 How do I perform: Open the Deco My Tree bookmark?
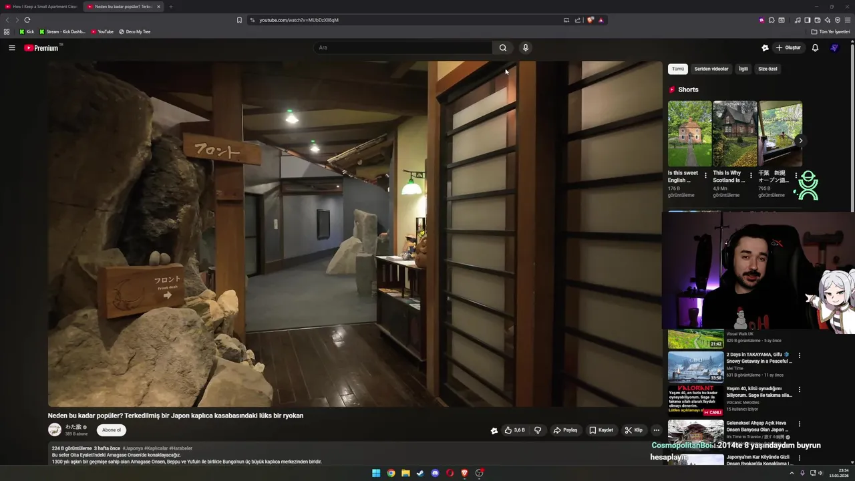click(x=134, y=31)
